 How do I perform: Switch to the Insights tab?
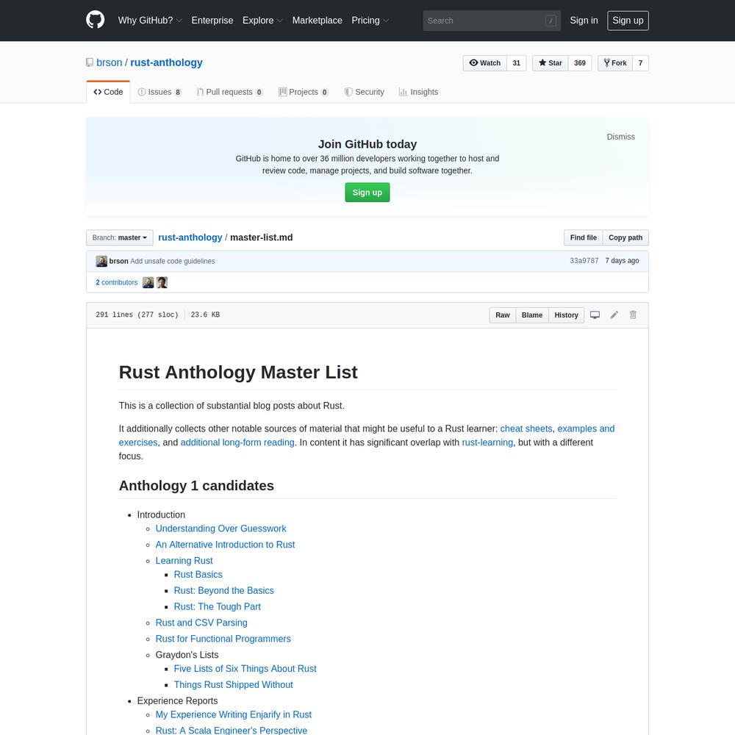pyautogui.click(x=419, y=92)
